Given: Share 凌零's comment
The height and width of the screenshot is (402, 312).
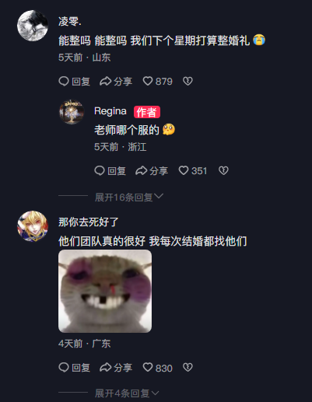Looking at the screenshot, I should [116, 82].
